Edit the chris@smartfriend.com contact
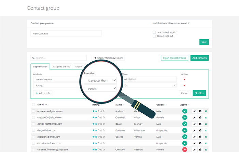Viewport: 239px width, 159px height. point(194,143)
